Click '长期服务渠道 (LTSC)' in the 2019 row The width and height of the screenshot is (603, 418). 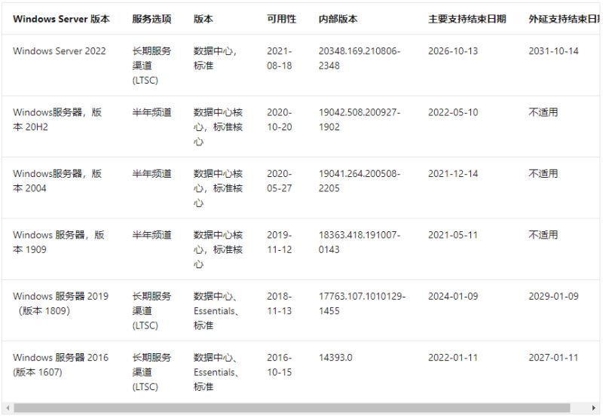coord(152,311)
